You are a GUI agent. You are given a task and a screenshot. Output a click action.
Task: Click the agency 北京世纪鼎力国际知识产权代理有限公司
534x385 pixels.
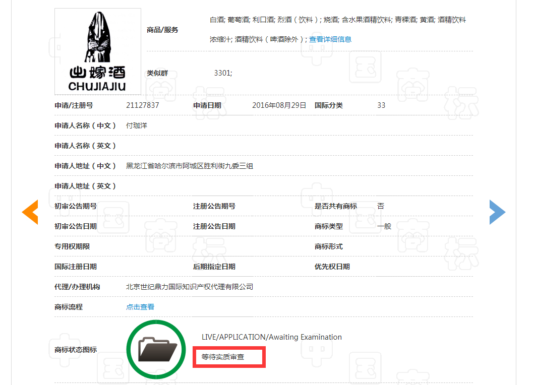(189, 286)
